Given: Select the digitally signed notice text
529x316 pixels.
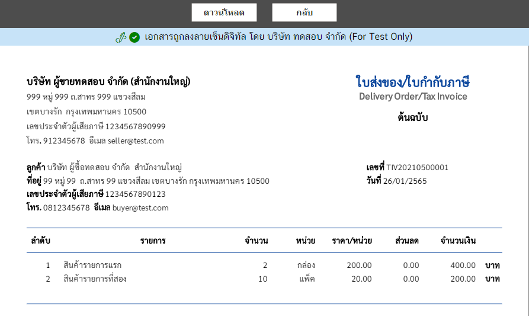Looking at the screenshot, I should 278,37.
